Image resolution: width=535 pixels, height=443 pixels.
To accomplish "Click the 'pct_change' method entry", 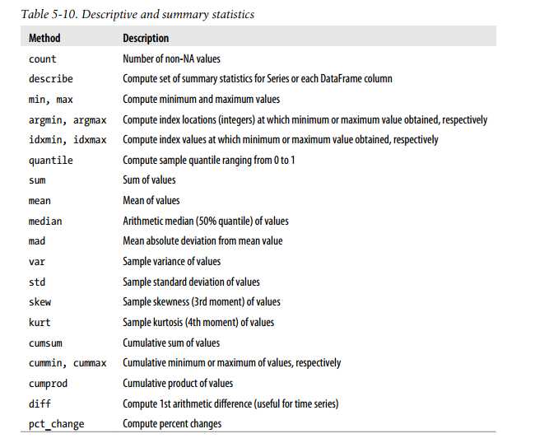I will [56, 424].
